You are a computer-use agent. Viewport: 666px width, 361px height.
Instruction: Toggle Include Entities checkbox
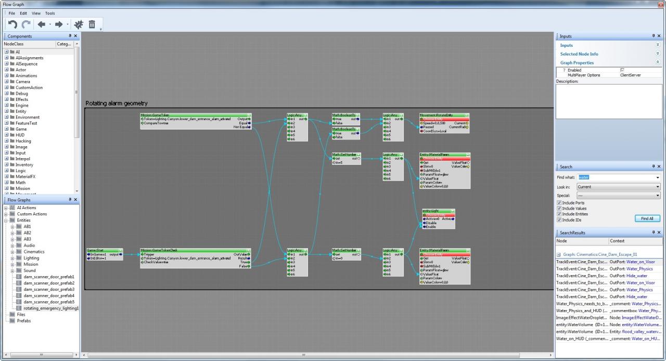click(559, 214)
